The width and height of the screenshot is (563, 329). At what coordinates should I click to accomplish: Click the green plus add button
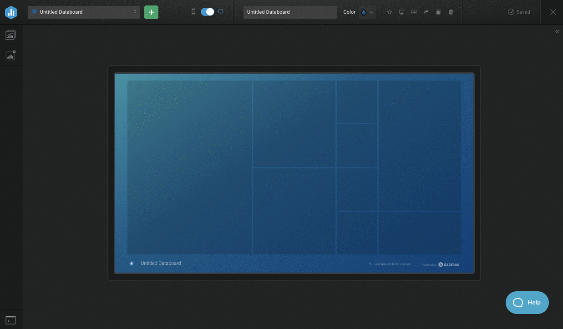coord(151,12)
